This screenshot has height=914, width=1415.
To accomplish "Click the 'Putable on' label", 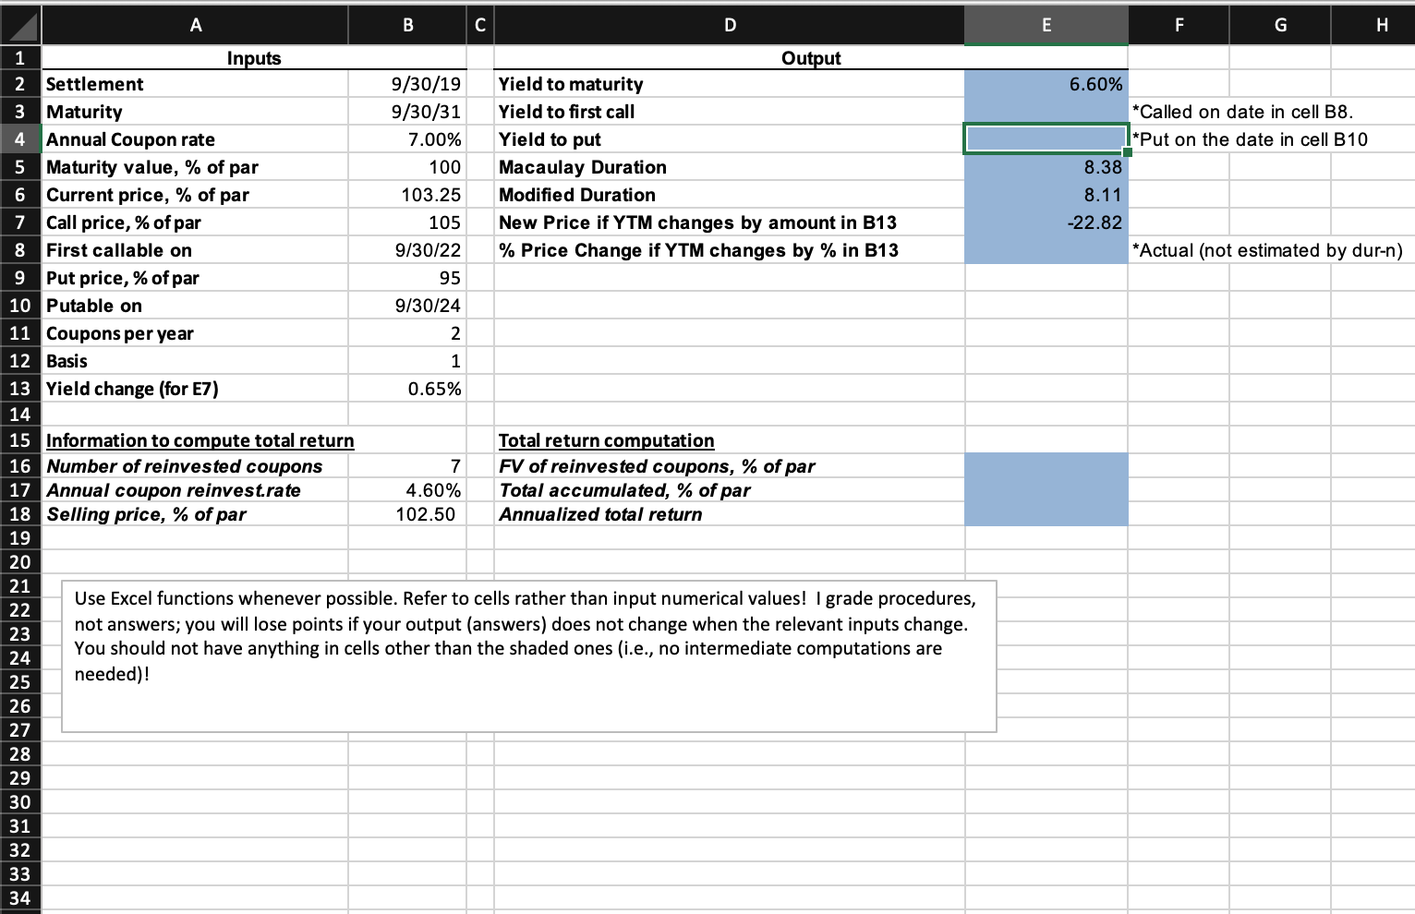I will tap(94, 306).
